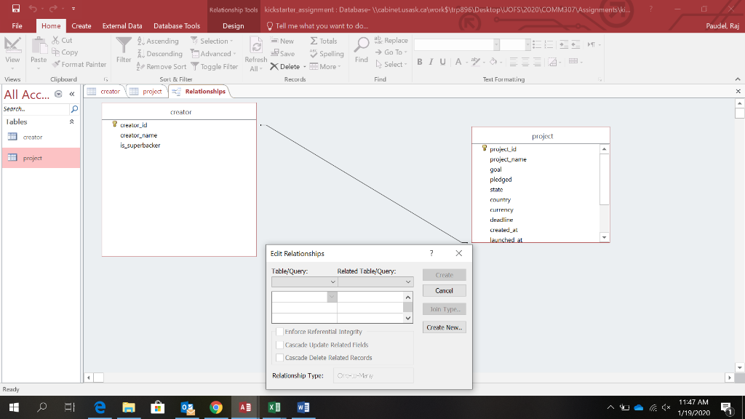Open All Access Objects pane menu
Screen dimensions: 745x419
(x=58, y=94)
